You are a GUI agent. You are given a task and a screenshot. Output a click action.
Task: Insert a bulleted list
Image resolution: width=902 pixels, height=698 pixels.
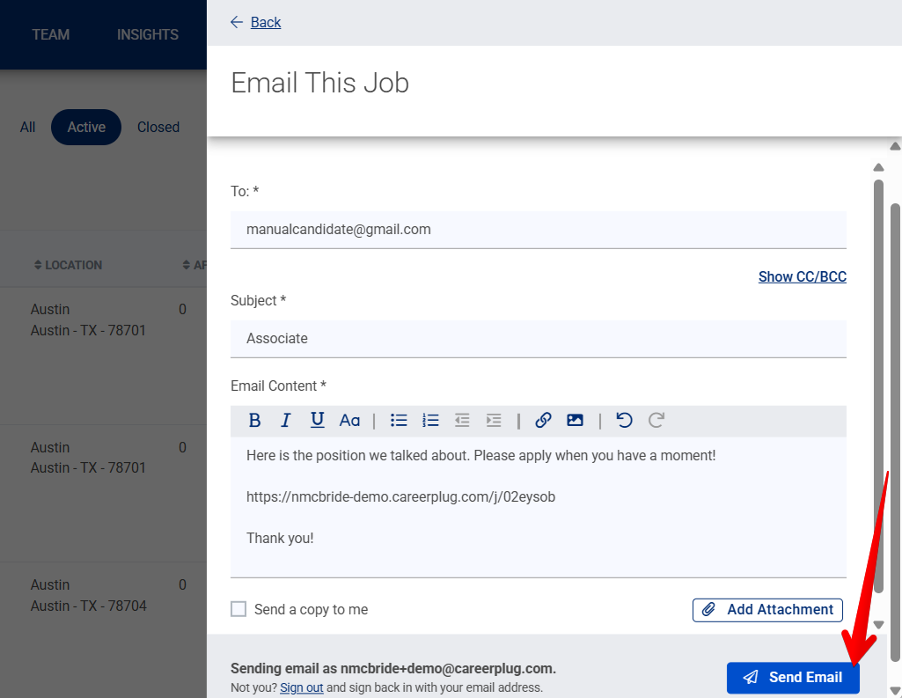(x=399, y=420)
